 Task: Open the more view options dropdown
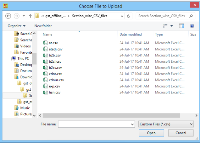(x=172, y=26)
